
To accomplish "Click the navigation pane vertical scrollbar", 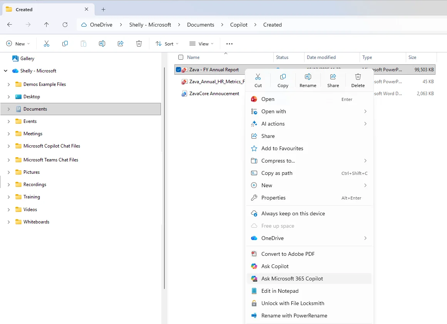I will pyautogui.click(x=164, y=178).
